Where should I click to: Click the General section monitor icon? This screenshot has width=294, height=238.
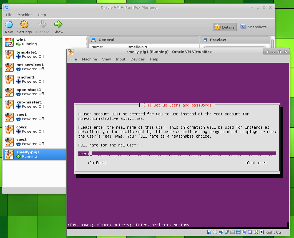pyautogui.click(x=93, y=40)
